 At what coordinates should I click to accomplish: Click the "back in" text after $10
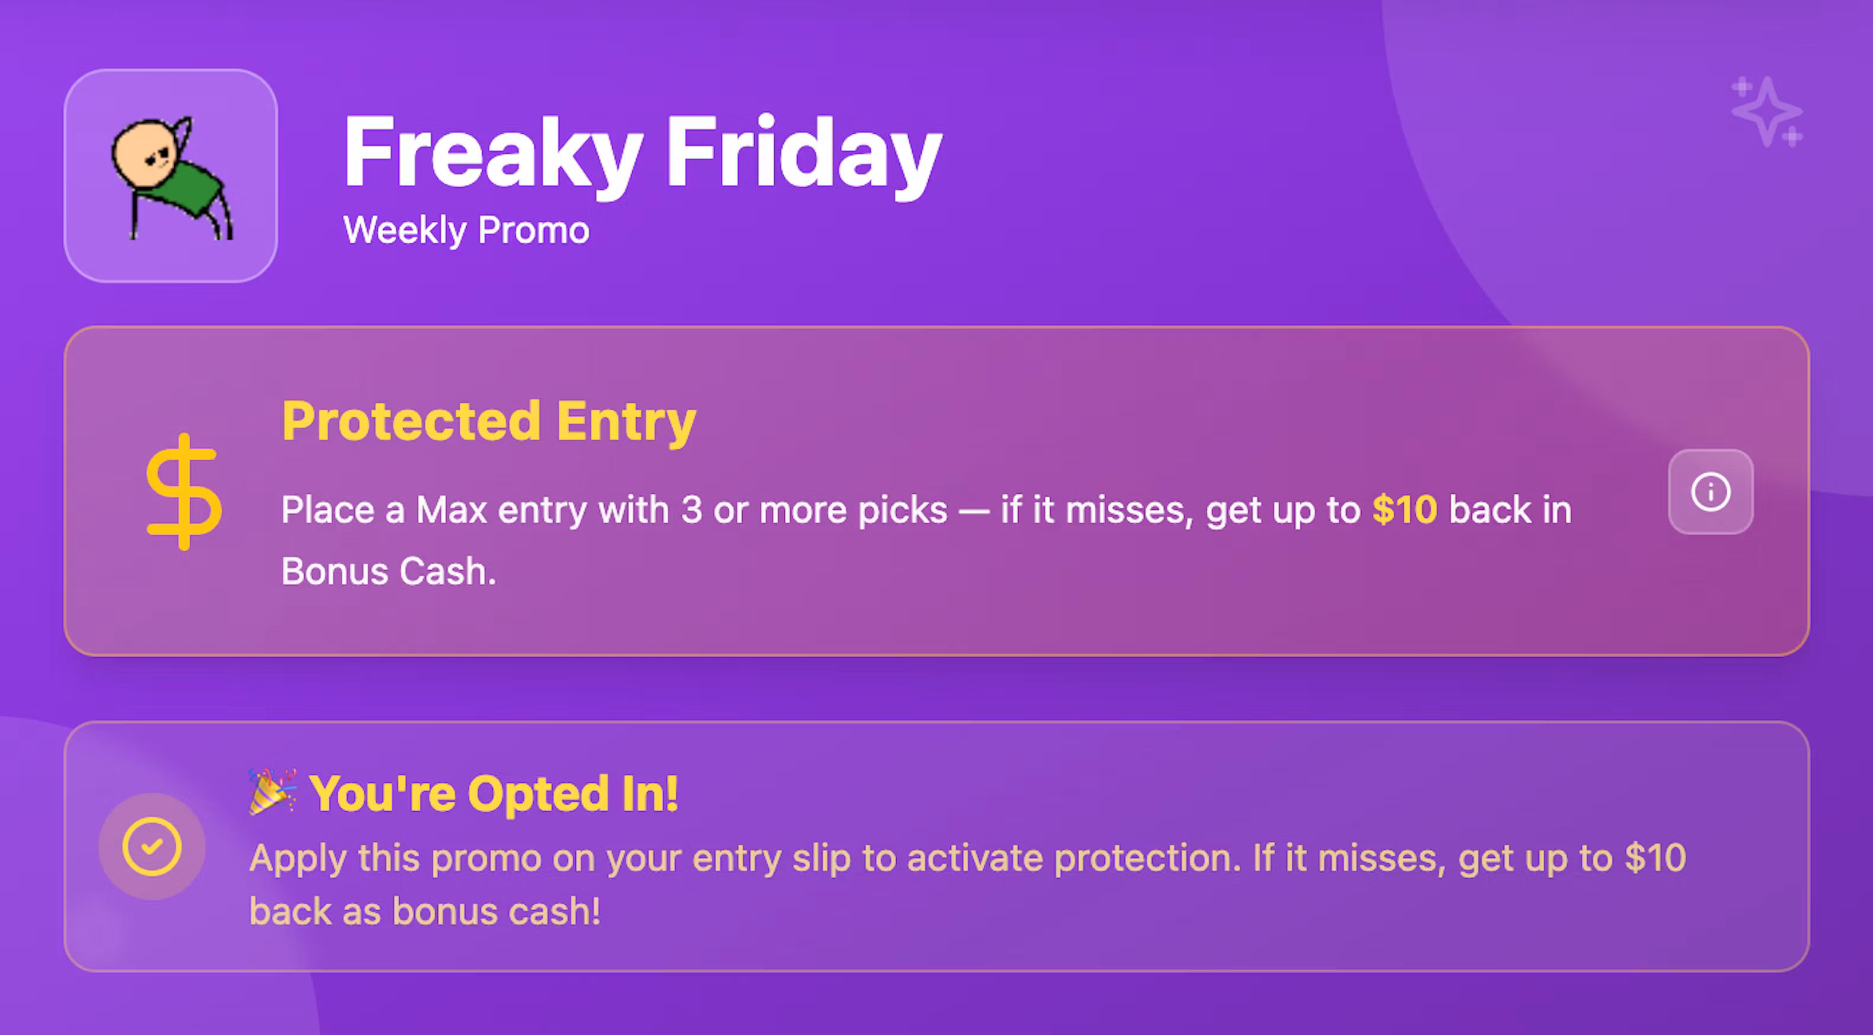(x=1510, y=509)
